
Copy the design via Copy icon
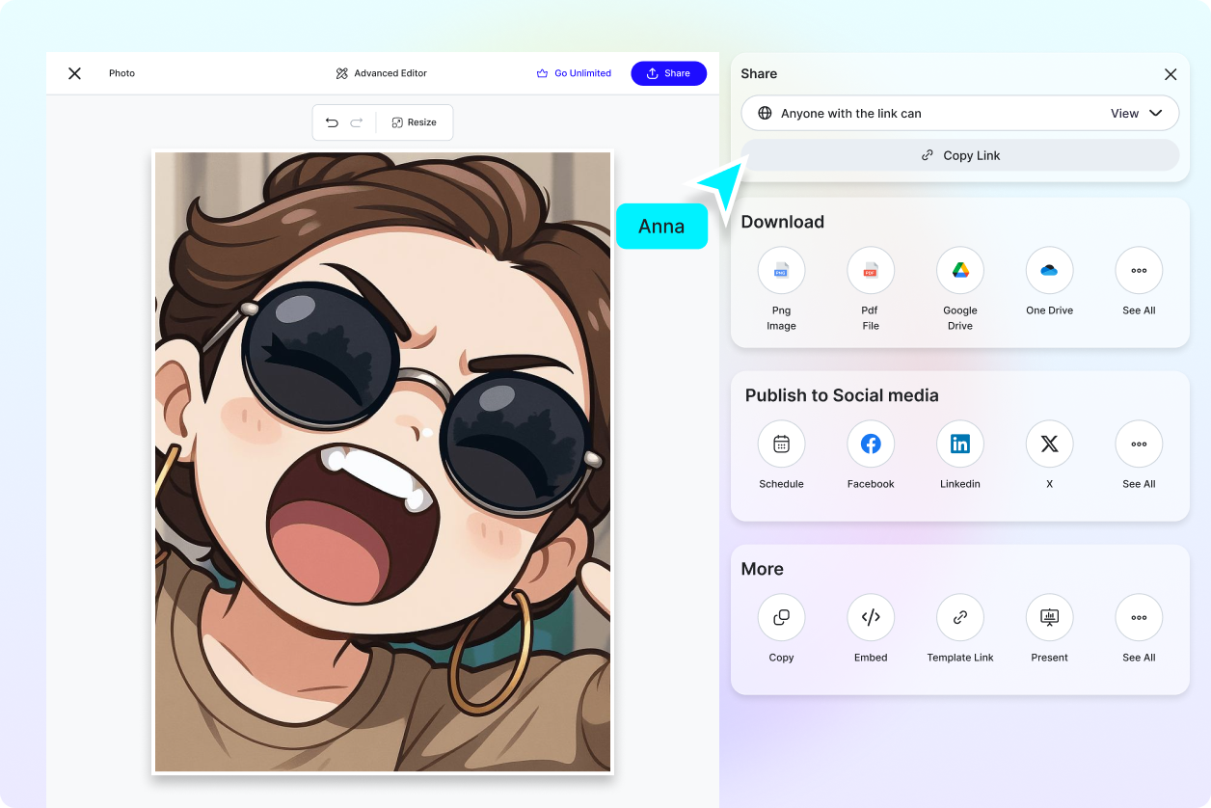781,618
